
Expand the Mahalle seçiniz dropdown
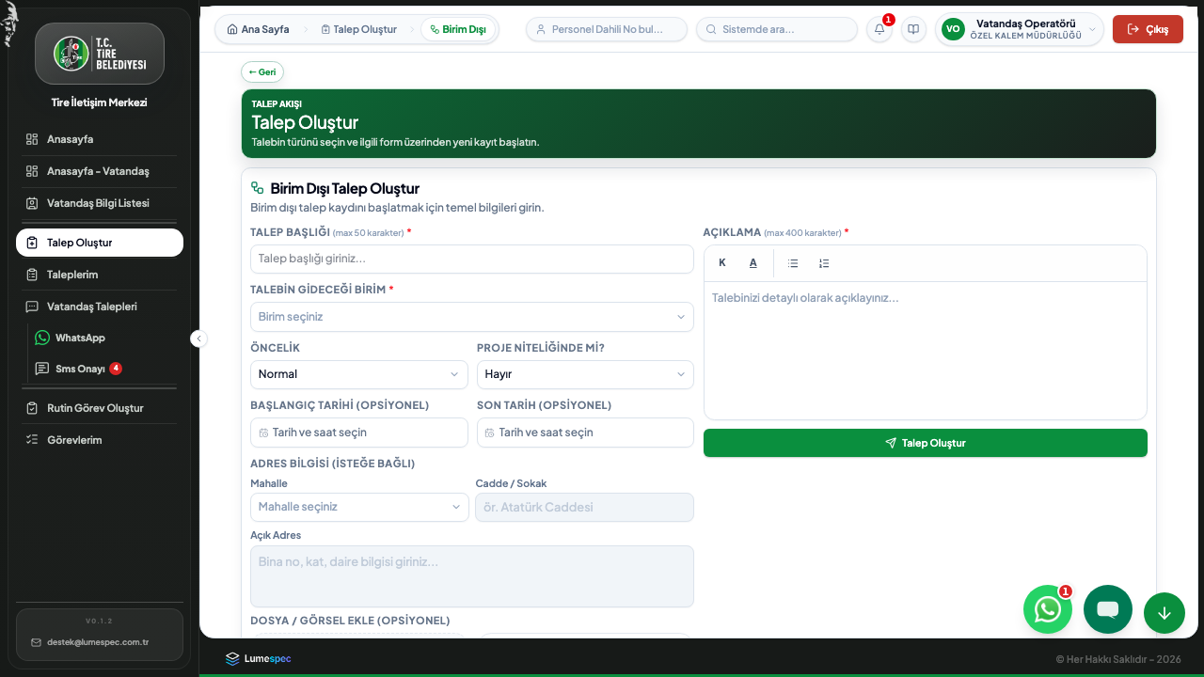click(359, 507)
